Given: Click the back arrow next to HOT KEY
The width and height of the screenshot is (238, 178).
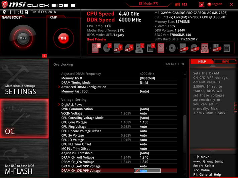Looking at the screenshot, I should click(183, 64).
